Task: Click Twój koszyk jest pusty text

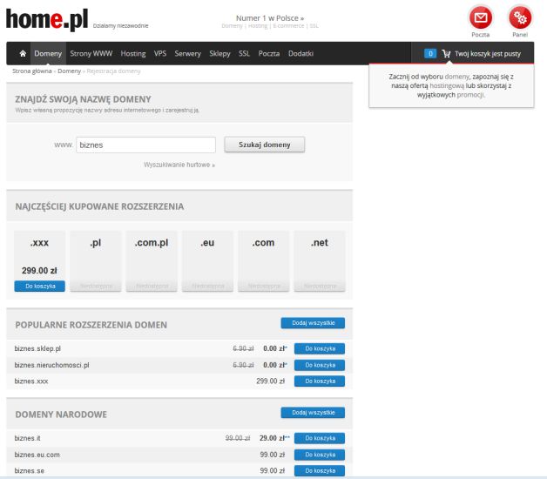Action: [x=488, y=54]
